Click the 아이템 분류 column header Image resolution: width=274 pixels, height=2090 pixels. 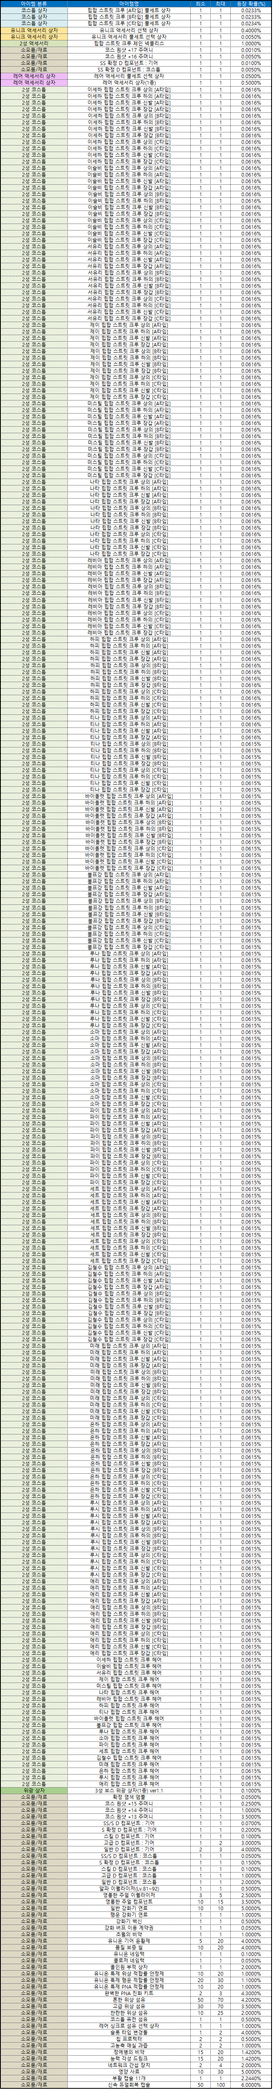(34, 3)
